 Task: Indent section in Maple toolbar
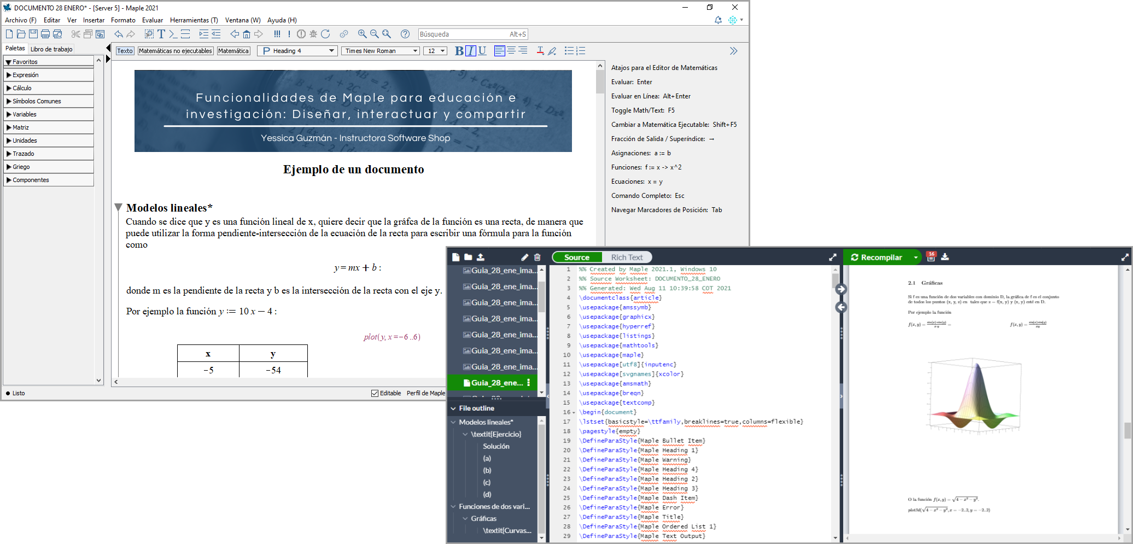(203, 34)
